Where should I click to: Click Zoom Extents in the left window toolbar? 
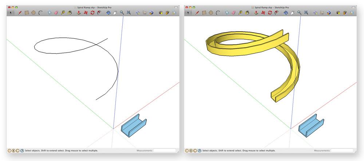pyautogui.click(x=128, y=12)
